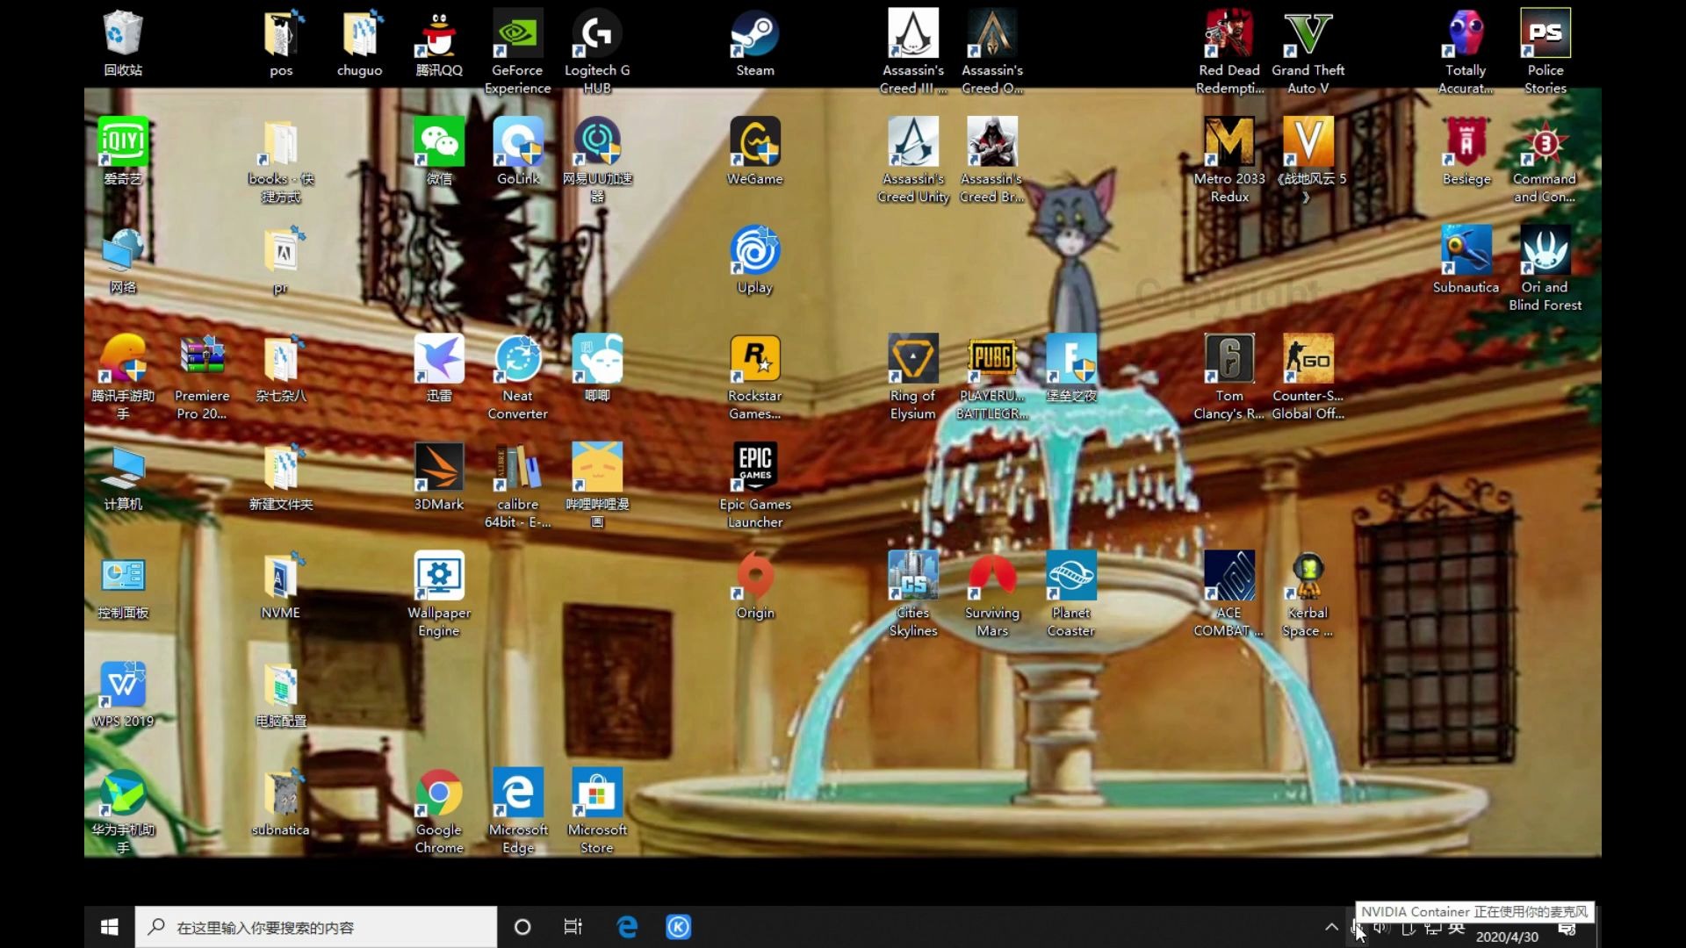
Task: Open Task View on taskbar
Action: pyautogui.click(x=573, y=927)
